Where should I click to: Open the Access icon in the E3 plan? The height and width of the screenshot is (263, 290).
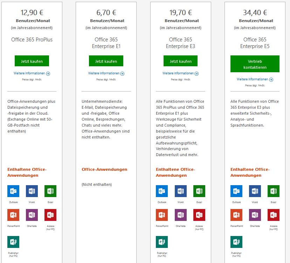pos(199,215)
